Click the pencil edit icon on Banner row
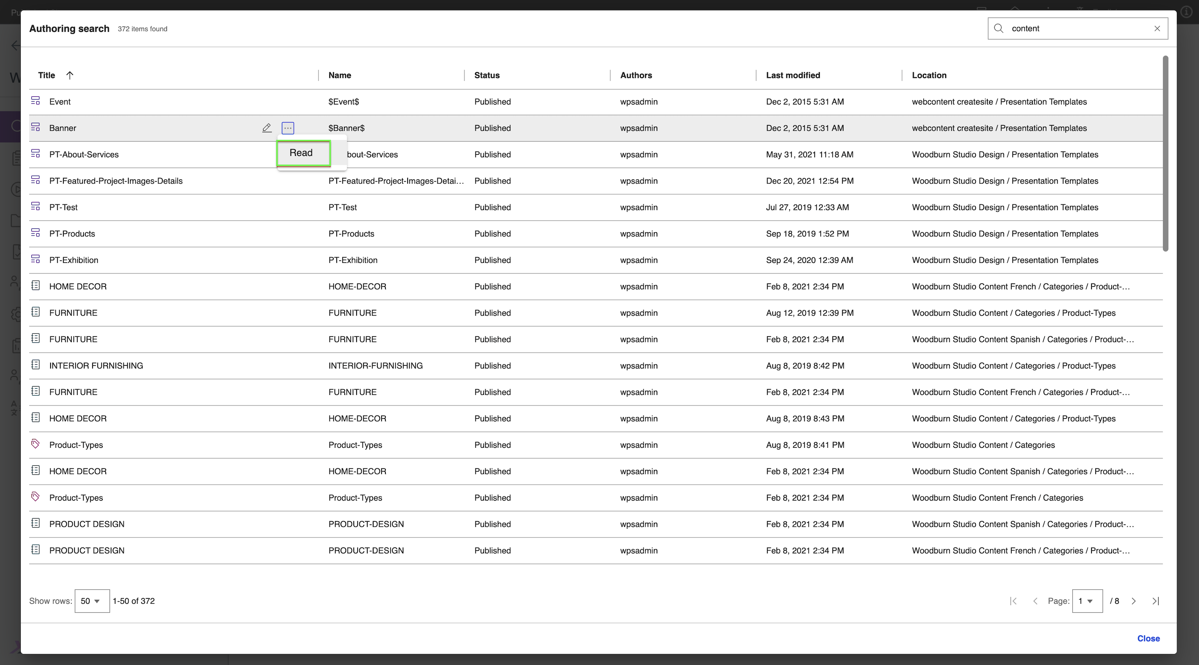 (267, 128)
